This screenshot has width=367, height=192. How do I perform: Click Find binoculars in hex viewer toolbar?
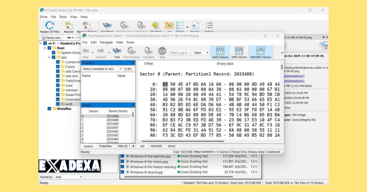tap(117, 53)
